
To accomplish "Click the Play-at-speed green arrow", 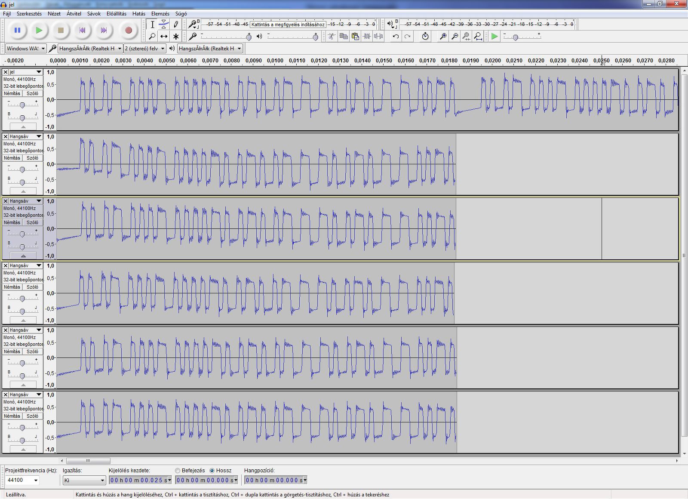I will coord(494,36).
